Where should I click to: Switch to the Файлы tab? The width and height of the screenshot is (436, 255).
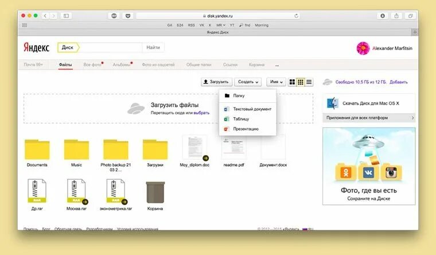click(x=65, y=64)
